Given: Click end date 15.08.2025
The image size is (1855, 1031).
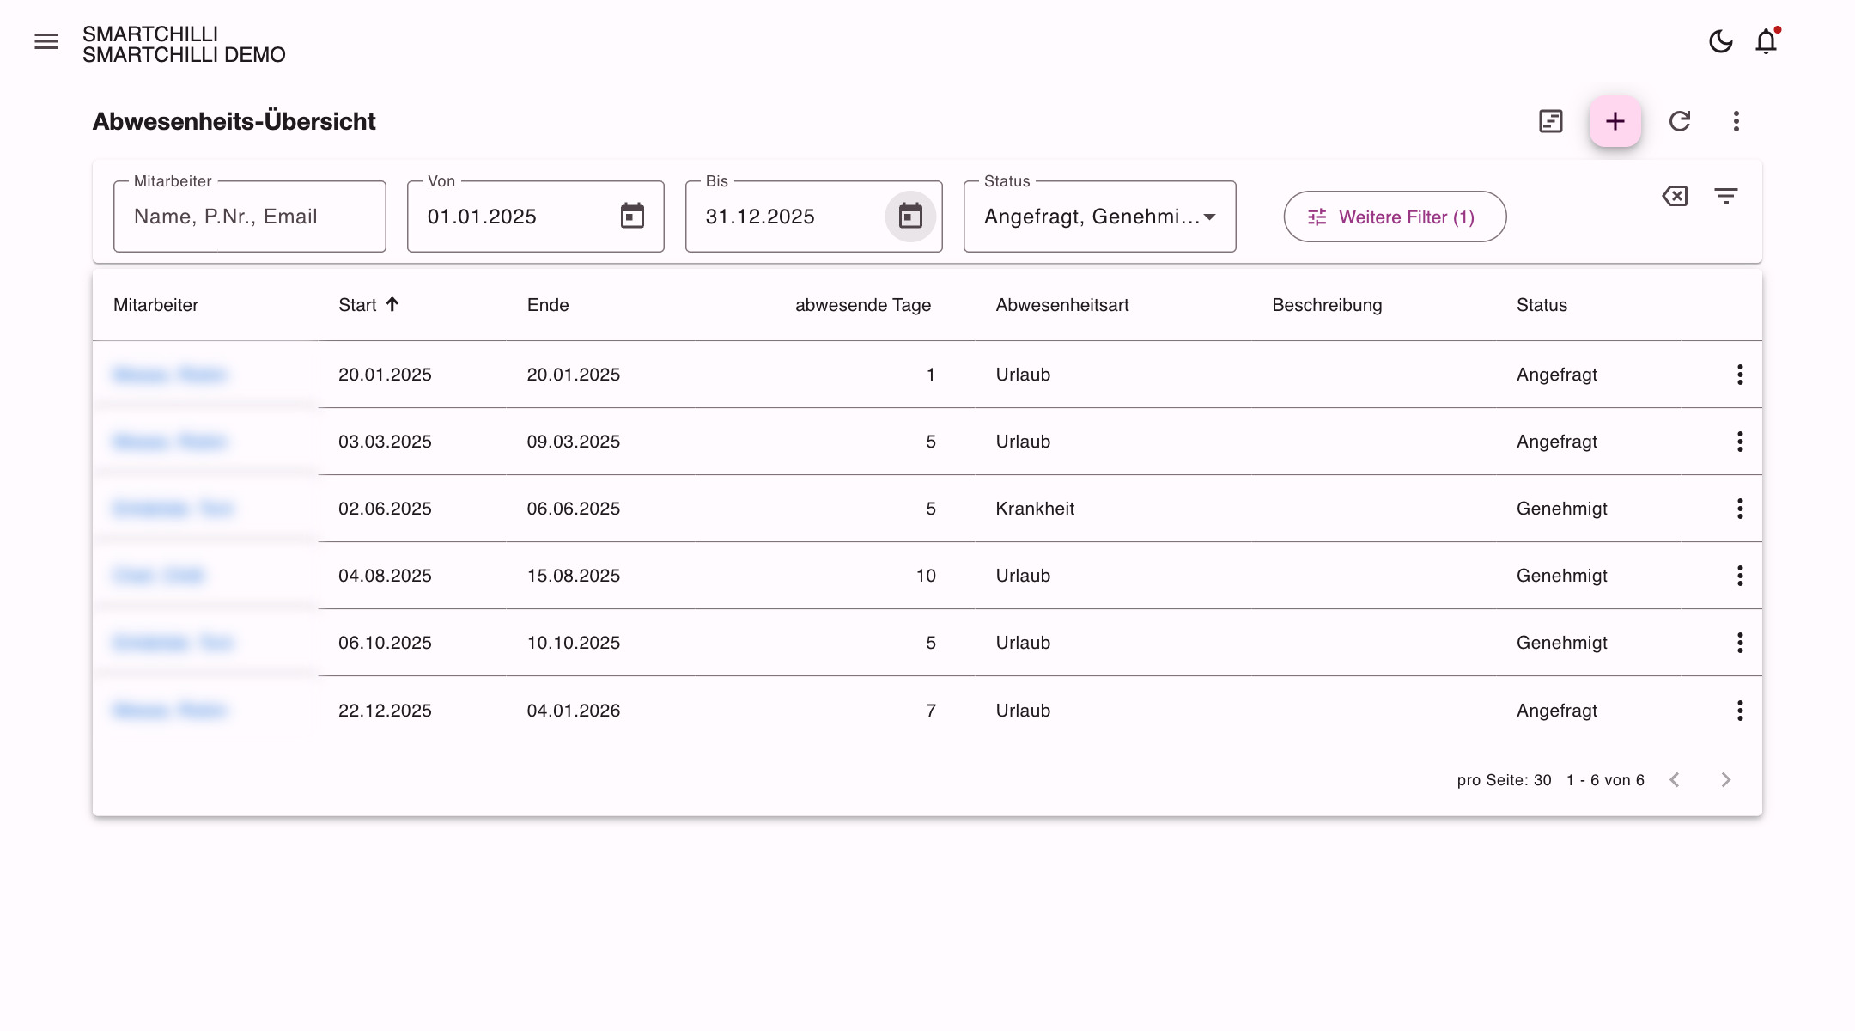Looking at the screenshot, I should [574, 576].
